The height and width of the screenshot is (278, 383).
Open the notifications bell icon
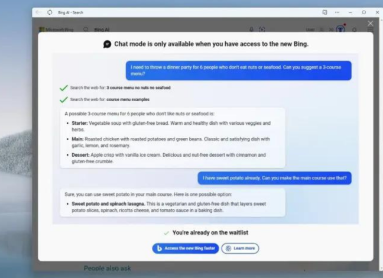click(355, 30)
